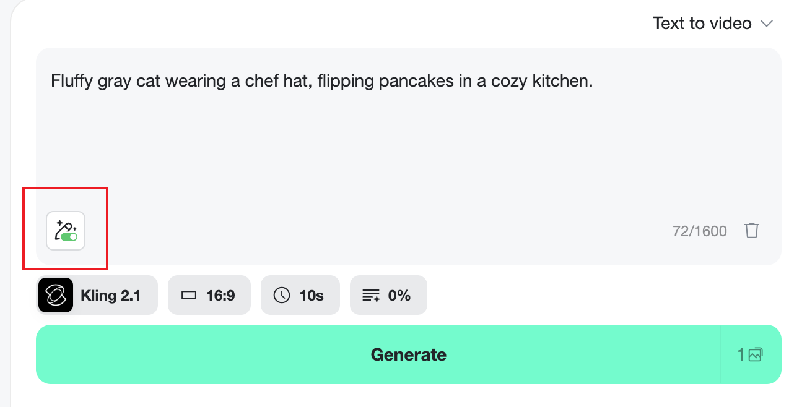Change the output count showing 1
This screenshot has height=407, width=789.
pyautogui.click(x=741, y=355)
